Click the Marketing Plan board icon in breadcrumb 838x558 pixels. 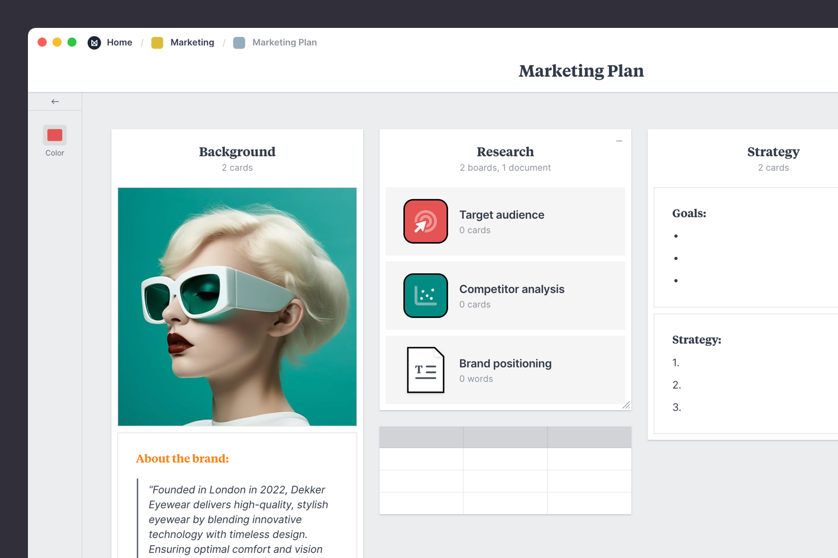tap(239, 42)
